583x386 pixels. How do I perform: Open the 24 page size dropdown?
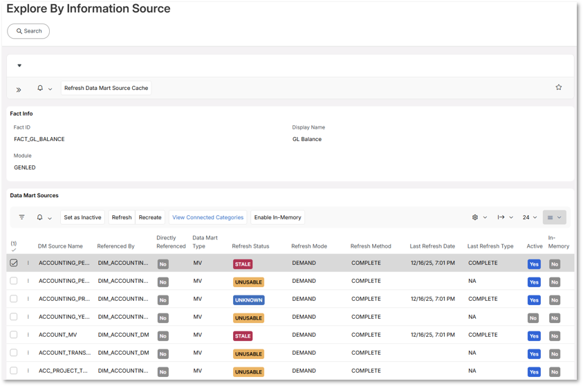point(530,217)
